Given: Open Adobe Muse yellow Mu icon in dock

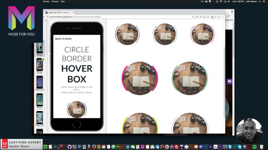Looking at the screenshot, I should (x=118, y=147).
